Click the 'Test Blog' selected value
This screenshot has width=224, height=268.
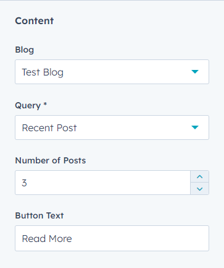coord(43,72)
